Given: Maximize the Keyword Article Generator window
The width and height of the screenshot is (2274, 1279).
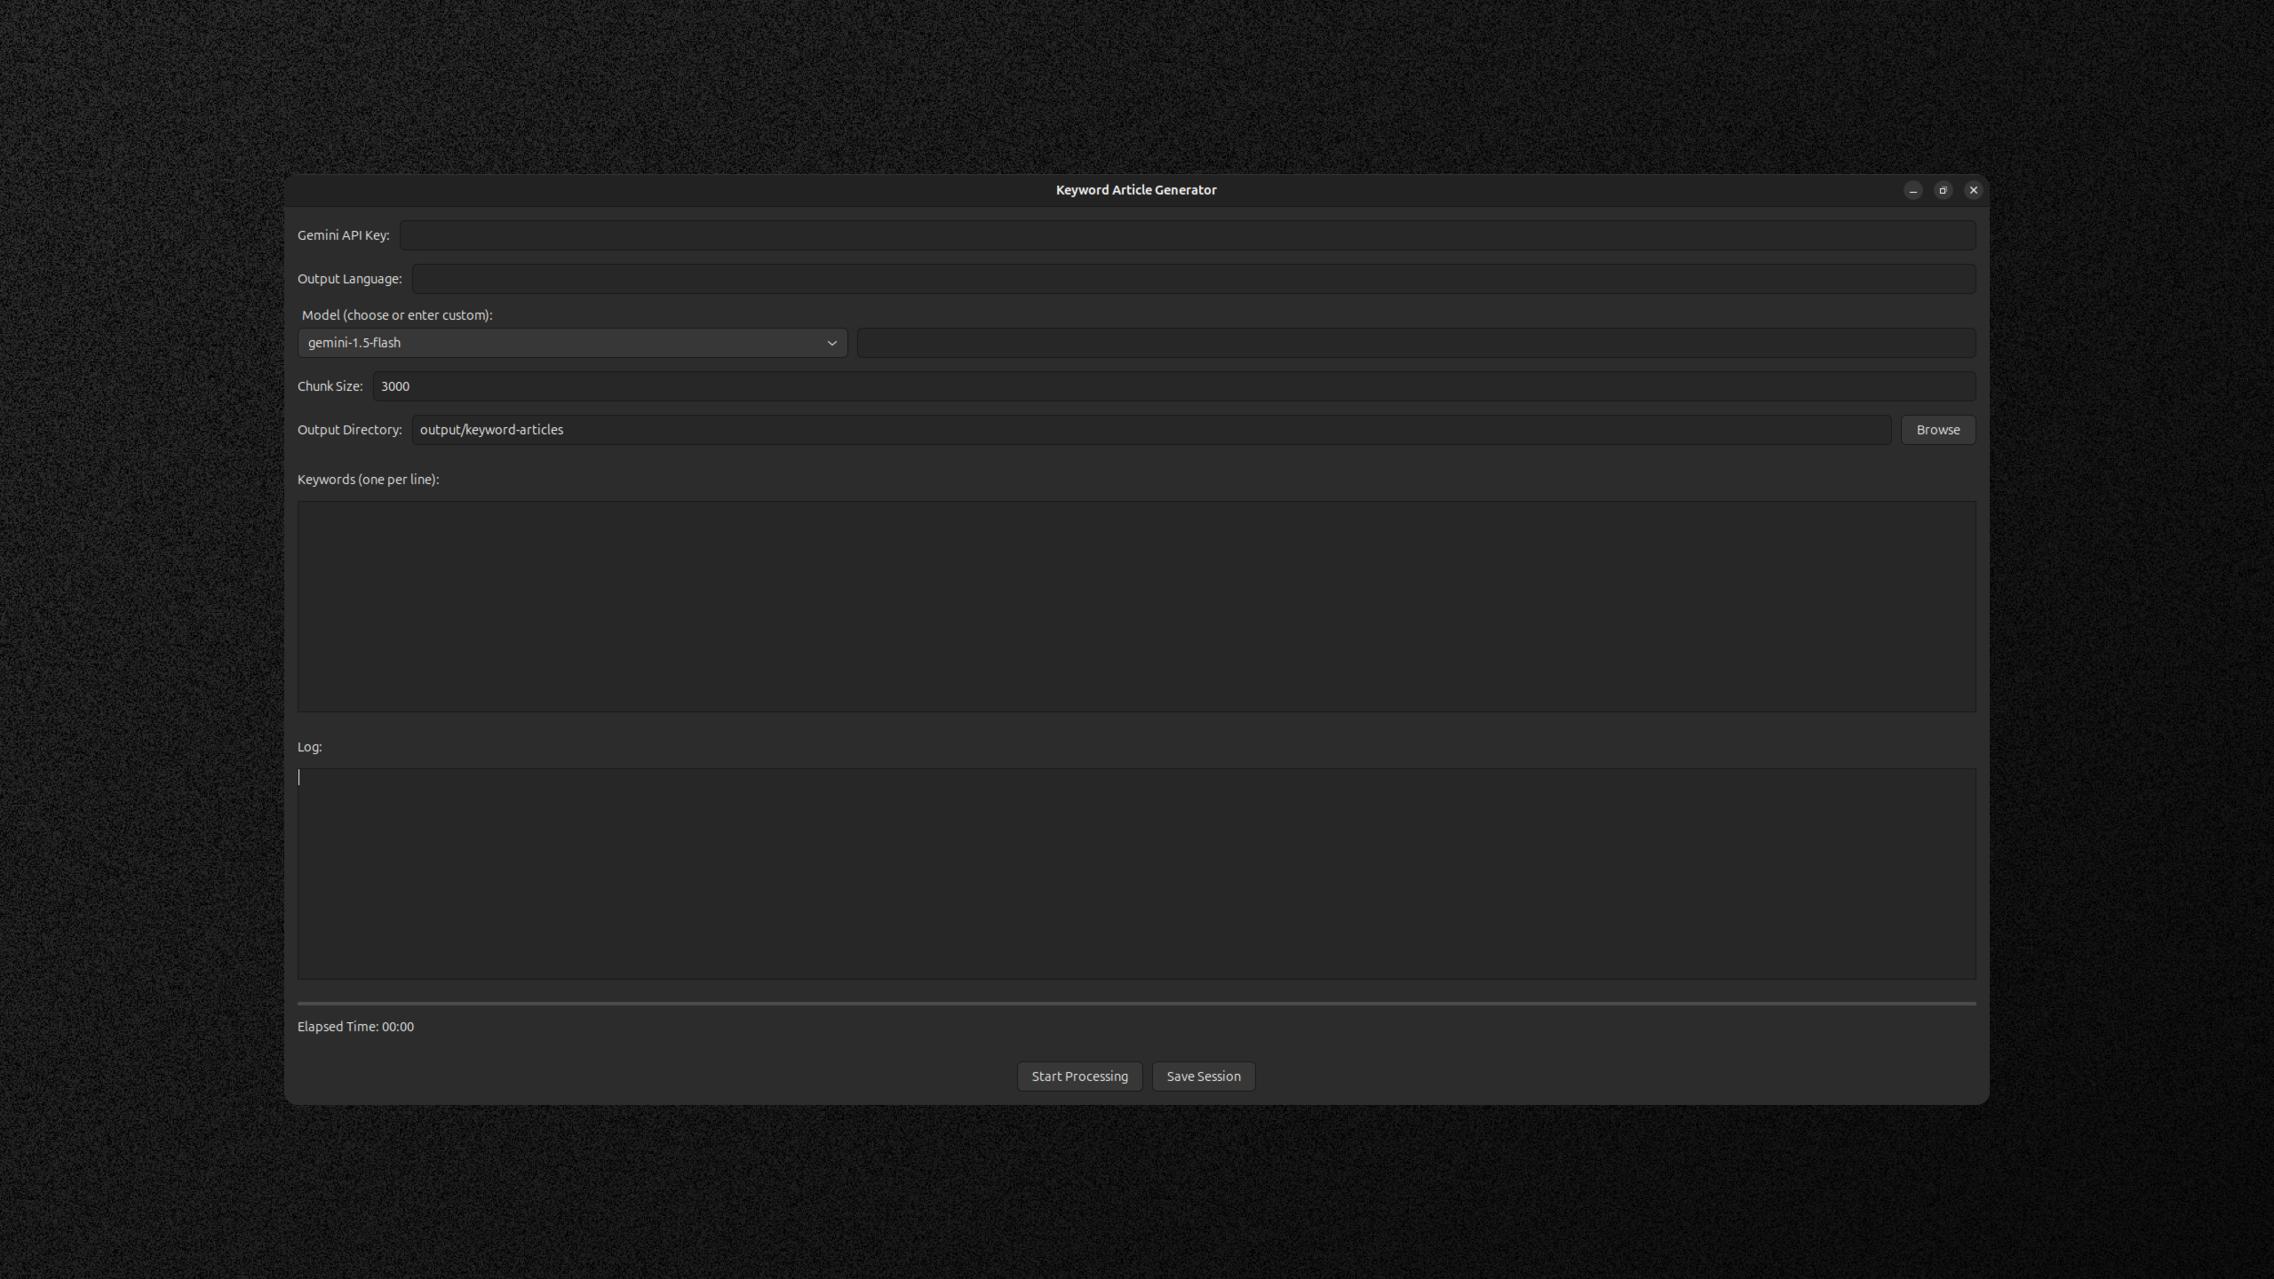Looking at the screenshot, I should click(x=1943, y=190).
